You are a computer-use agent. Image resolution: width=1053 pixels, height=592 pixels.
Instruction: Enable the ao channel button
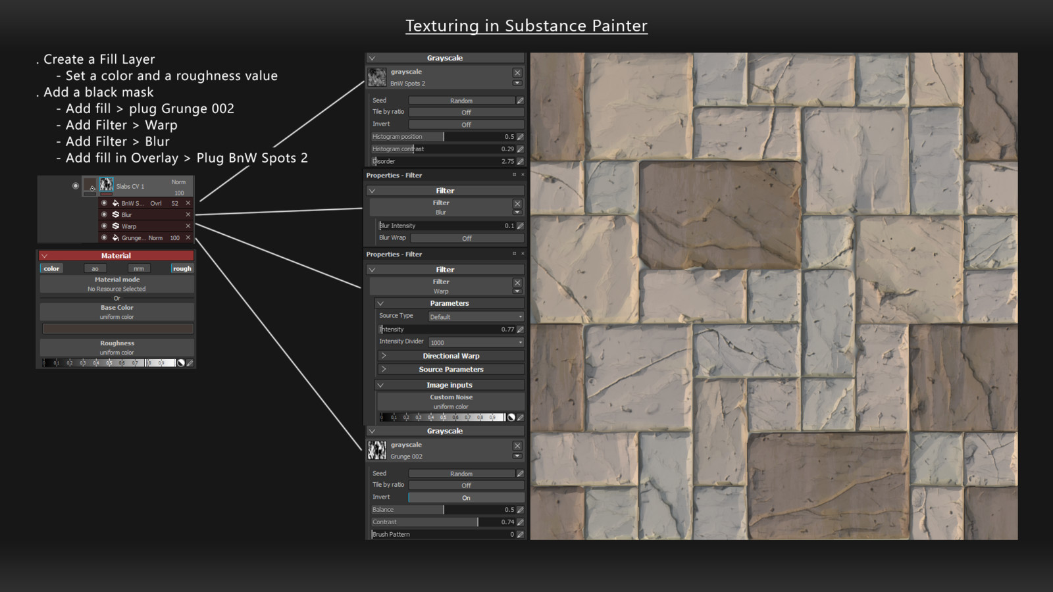(95, 268)
